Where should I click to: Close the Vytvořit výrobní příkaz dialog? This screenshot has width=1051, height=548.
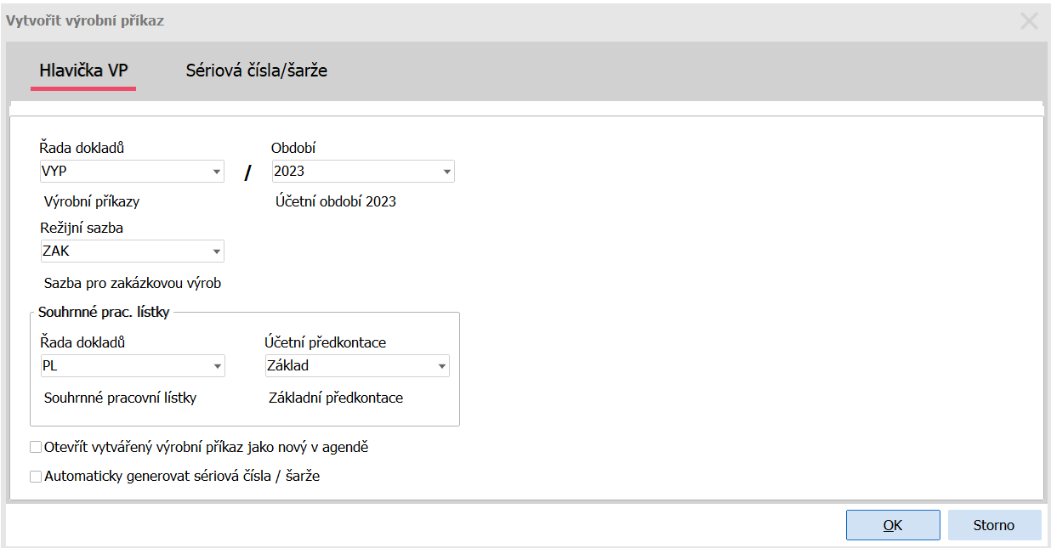point(1029,21)
